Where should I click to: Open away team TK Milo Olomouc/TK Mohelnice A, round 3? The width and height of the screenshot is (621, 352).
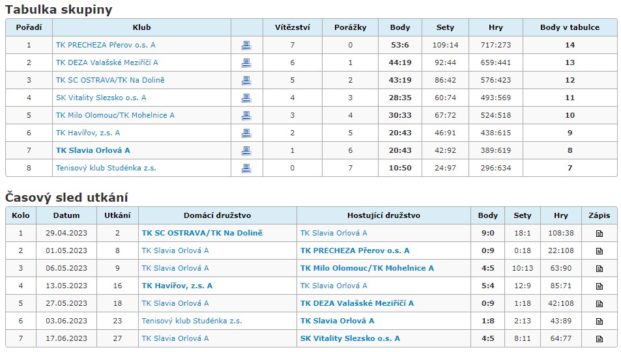point(367,268)
